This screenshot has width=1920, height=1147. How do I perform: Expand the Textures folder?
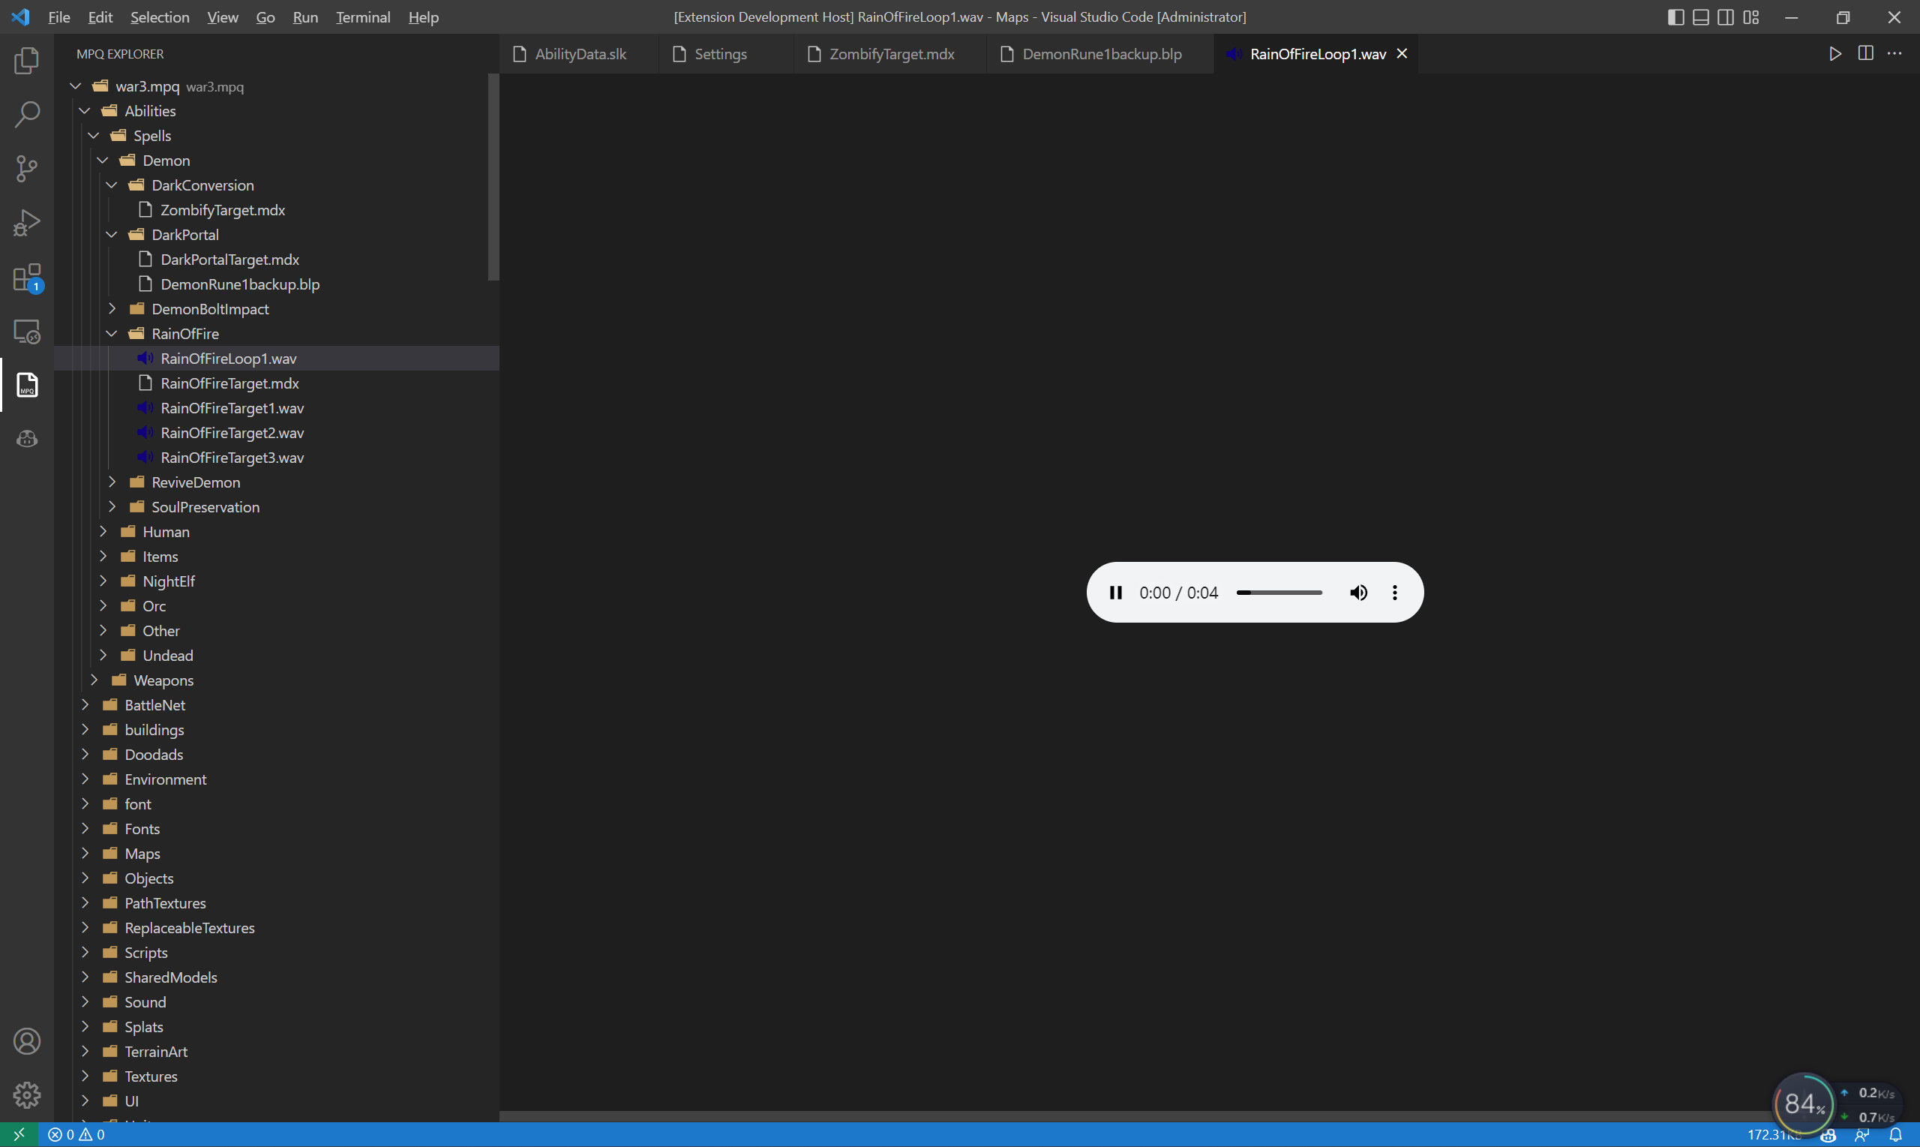coord(85,1075)
